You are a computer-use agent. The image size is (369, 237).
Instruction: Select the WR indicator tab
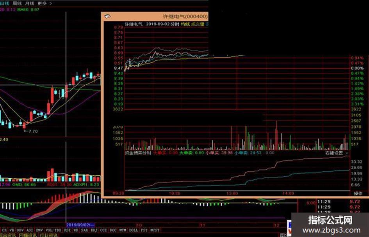point(76,230)
